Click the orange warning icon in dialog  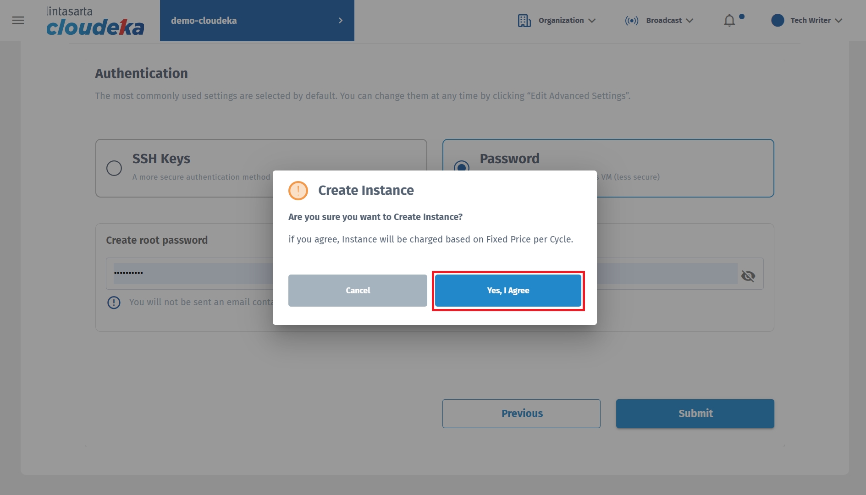point(298,190)
